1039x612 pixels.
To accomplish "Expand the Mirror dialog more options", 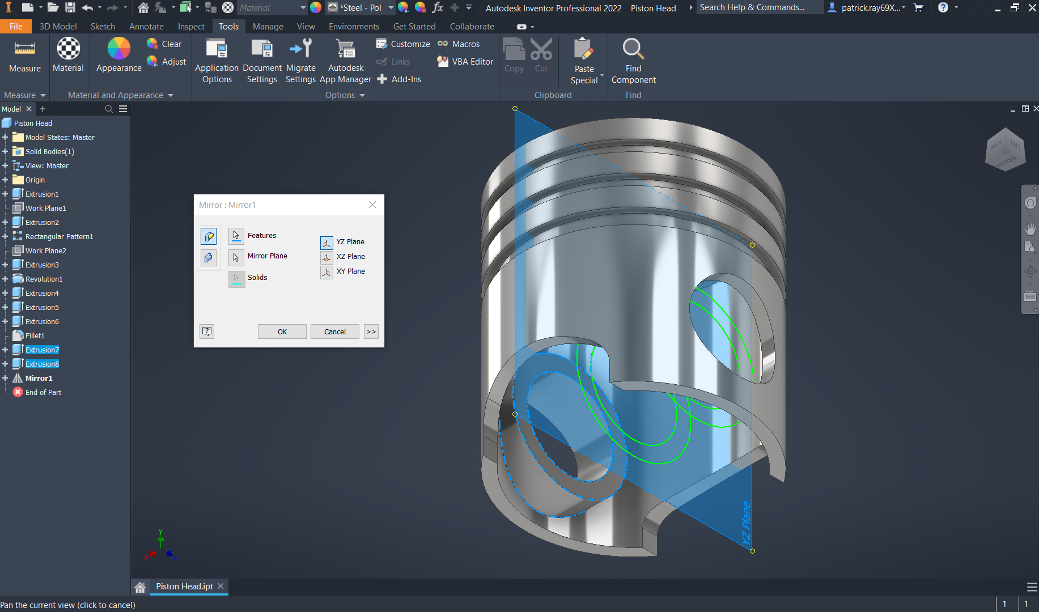I will pyautogui.click(x=371, y=331).
